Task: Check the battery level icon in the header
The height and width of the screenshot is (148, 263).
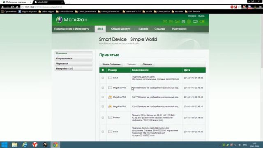Action: [202, 21]
